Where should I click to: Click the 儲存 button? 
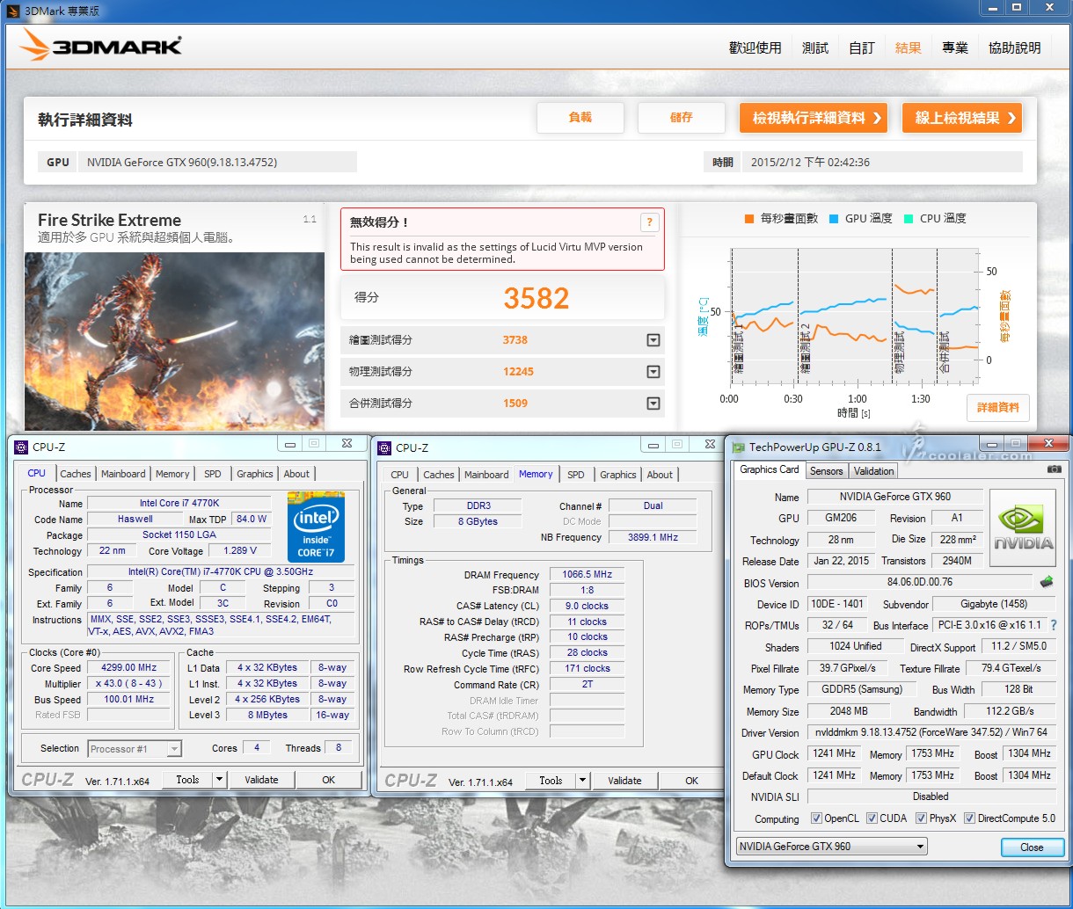pos(682,118)
